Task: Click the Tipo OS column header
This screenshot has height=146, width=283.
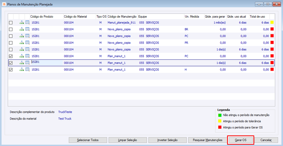Action: click(102, 17)
